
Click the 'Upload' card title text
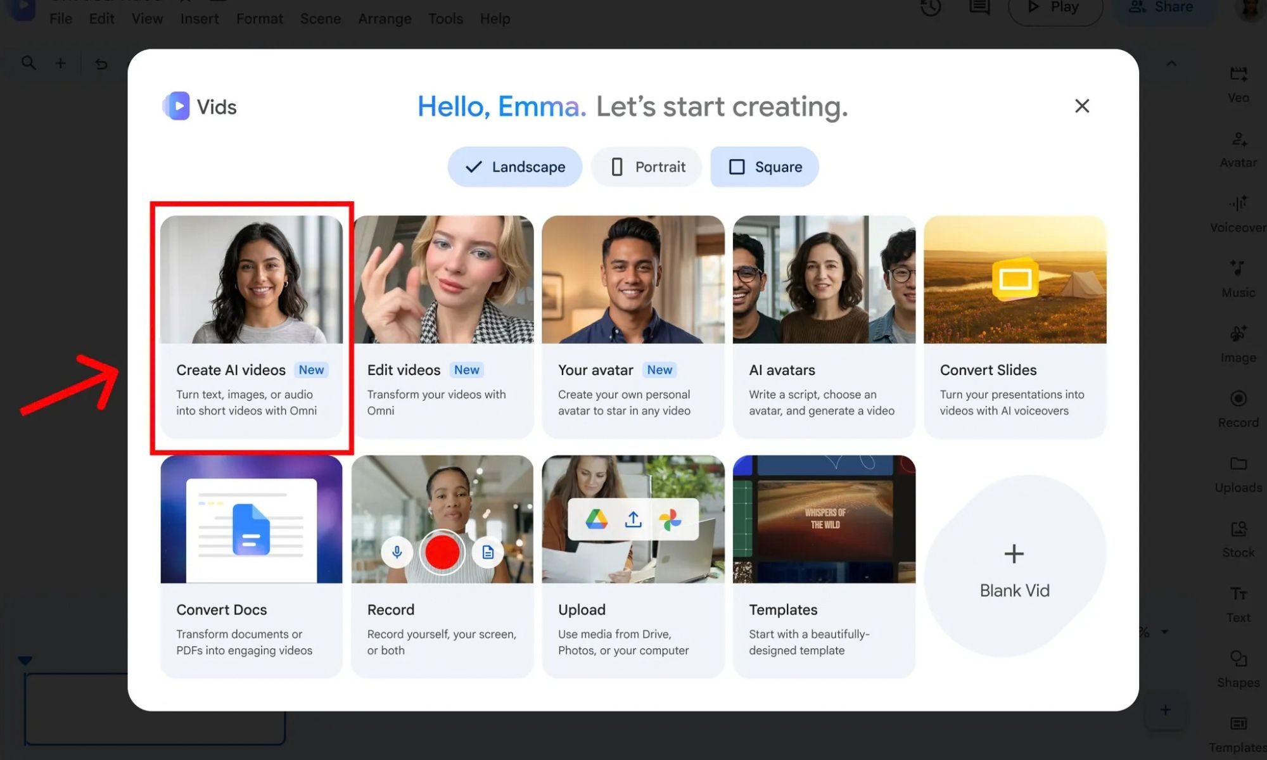pyautogui.click(x=582, y=610)
